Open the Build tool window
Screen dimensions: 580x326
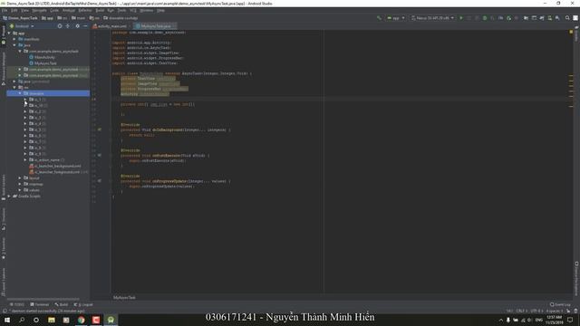tap(62, 304)
